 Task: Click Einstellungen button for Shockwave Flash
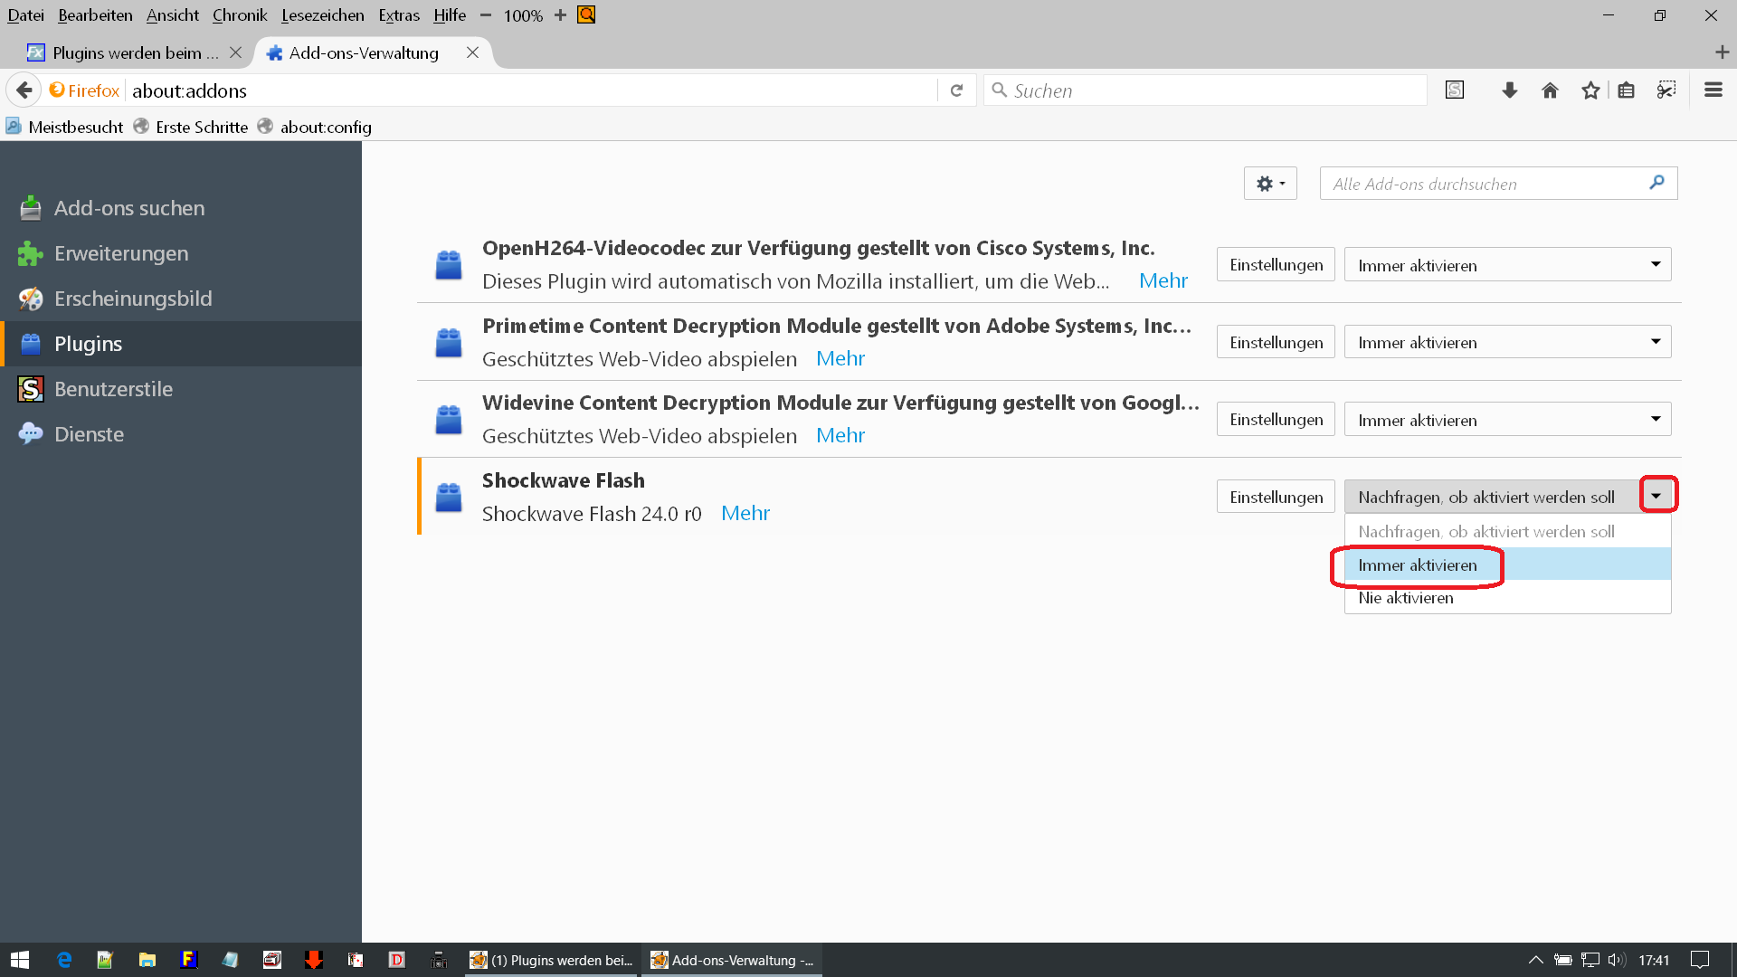tap(1276, 497)
